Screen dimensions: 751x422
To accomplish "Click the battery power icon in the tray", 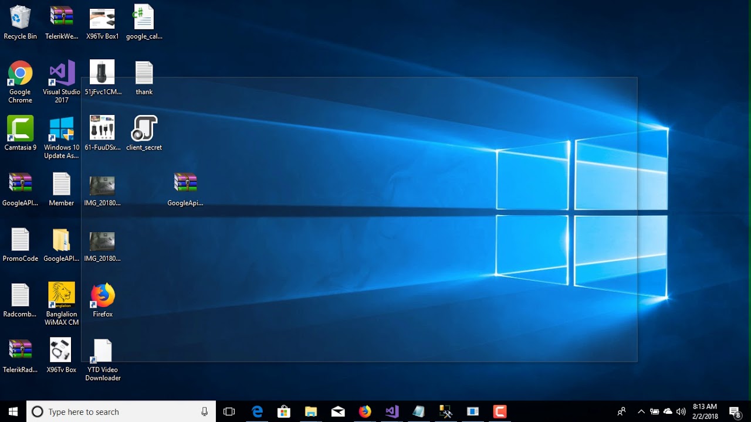I will (655, 411).
